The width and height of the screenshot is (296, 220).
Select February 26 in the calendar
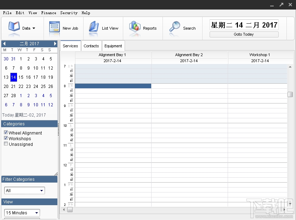pos(51,87)
